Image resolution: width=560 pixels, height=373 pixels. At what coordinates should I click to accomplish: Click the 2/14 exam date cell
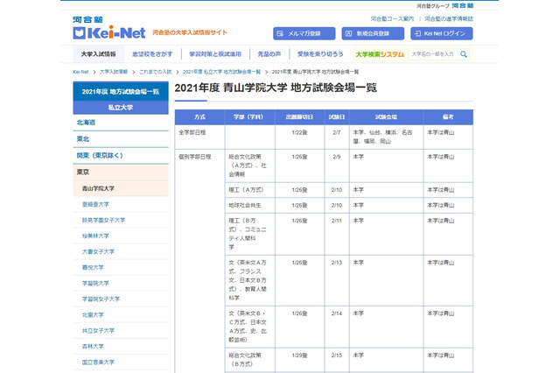(337, 327)
